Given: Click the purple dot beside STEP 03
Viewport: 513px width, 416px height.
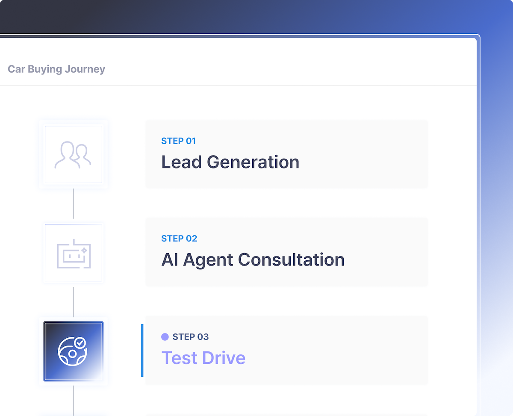Looking at the screenshot, I should point(165,337).
